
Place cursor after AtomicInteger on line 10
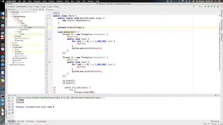pyautogui.click(x=83, y=27)
